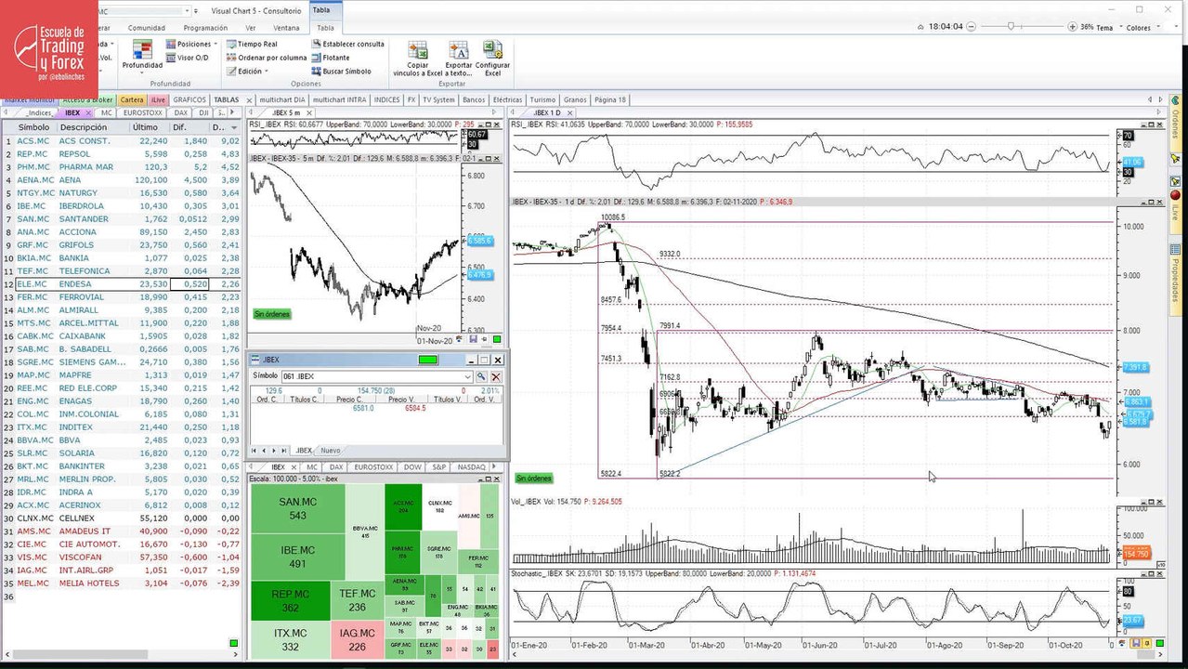Sort table by Símbolo column header
Viewport: 1188px width, 669px height.
pyautogui.click(x=34, y=127)
